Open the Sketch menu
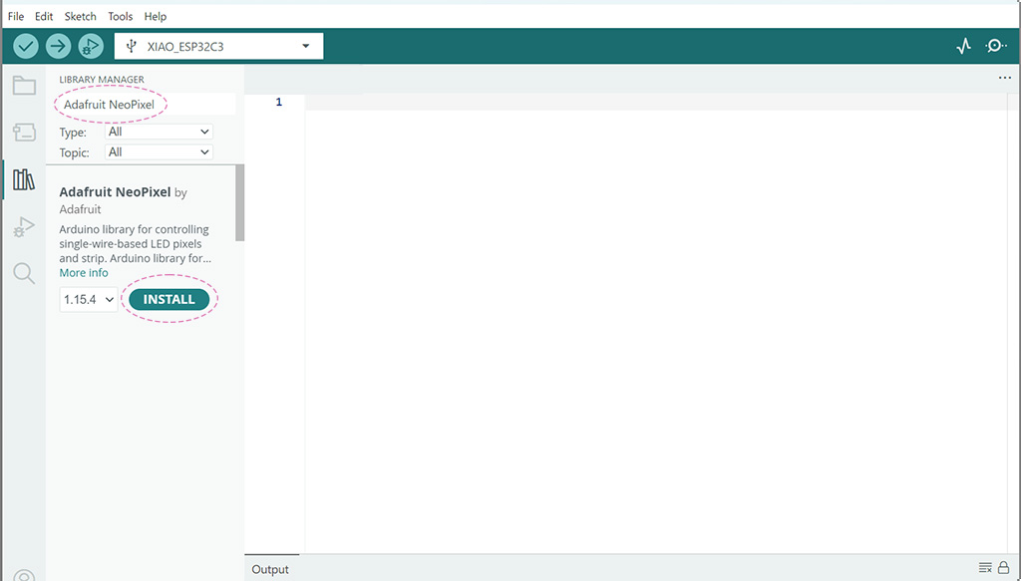 coord(81,17)
